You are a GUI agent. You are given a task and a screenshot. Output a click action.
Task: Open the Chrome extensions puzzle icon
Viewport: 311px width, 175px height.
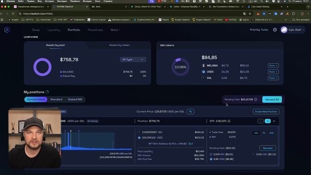click(294, 14)
